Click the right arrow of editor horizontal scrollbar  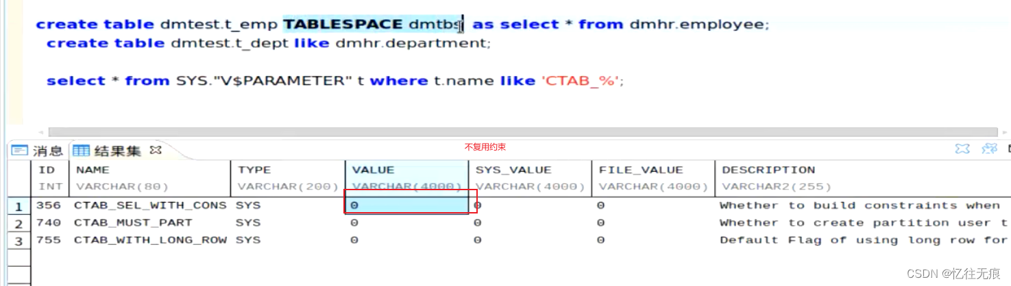tap(1003, 132)
